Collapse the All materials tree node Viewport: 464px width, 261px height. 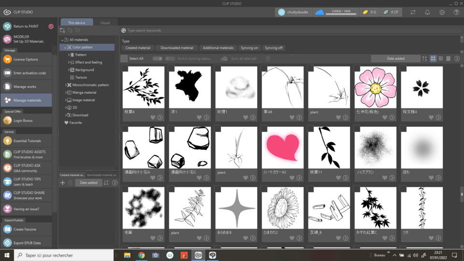click(62, 40)
